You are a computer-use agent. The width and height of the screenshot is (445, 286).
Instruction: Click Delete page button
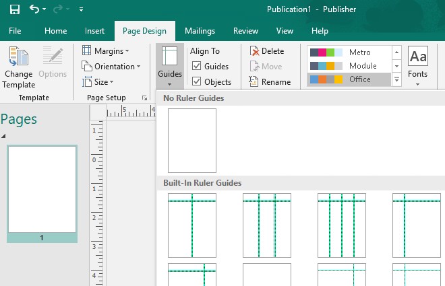(267, 51)
